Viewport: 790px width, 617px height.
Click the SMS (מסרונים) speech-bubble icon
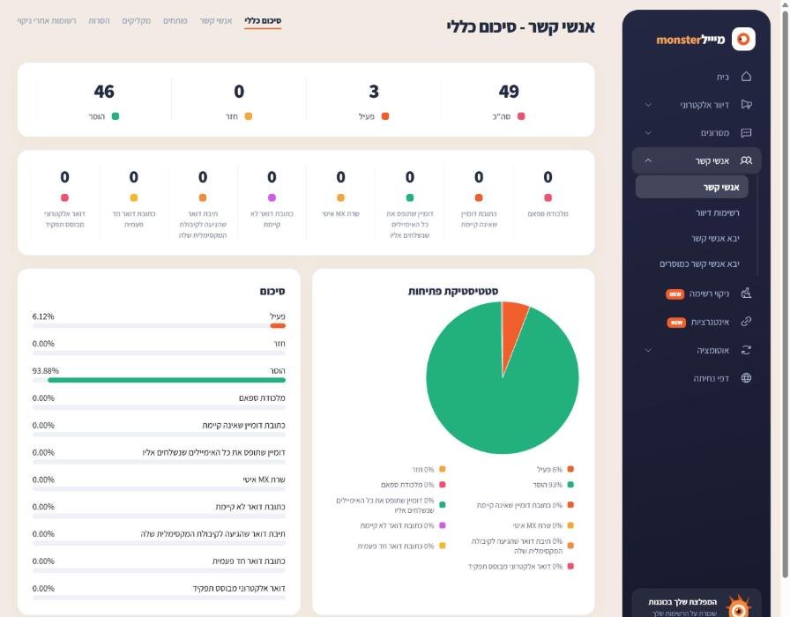point(746,132)
